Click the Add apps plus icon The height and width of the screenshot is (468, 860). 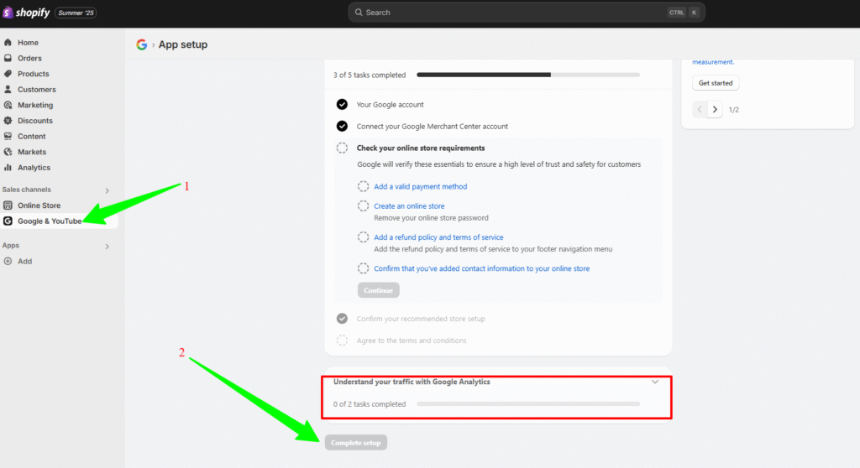point(8,262)
